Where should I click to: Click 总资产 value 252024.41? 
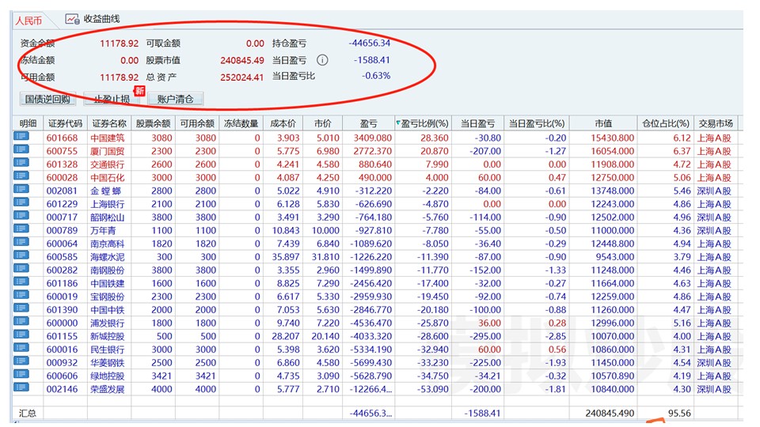click(x=242, y=77)
